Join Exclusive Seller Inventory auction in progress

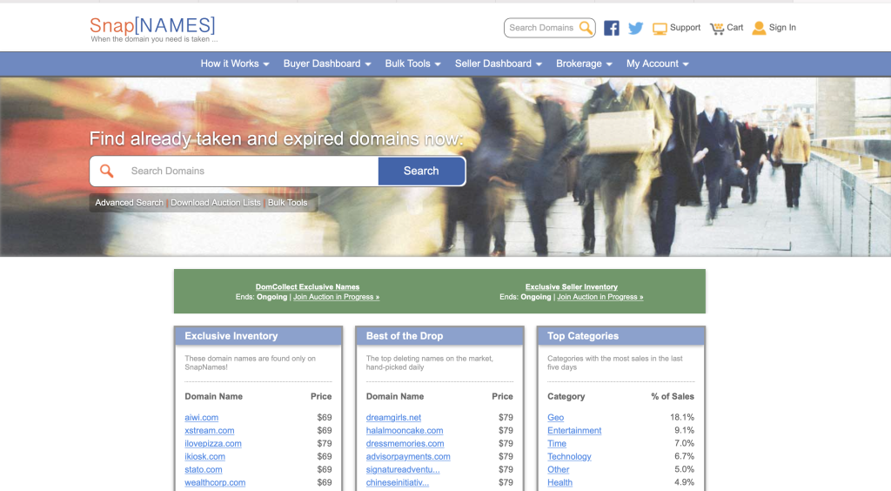click(x=600, y=297)
